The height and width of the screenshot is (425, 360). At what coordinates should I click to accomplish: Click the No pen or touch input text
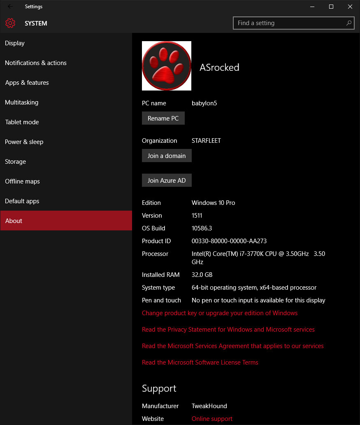tap(258, 300)
